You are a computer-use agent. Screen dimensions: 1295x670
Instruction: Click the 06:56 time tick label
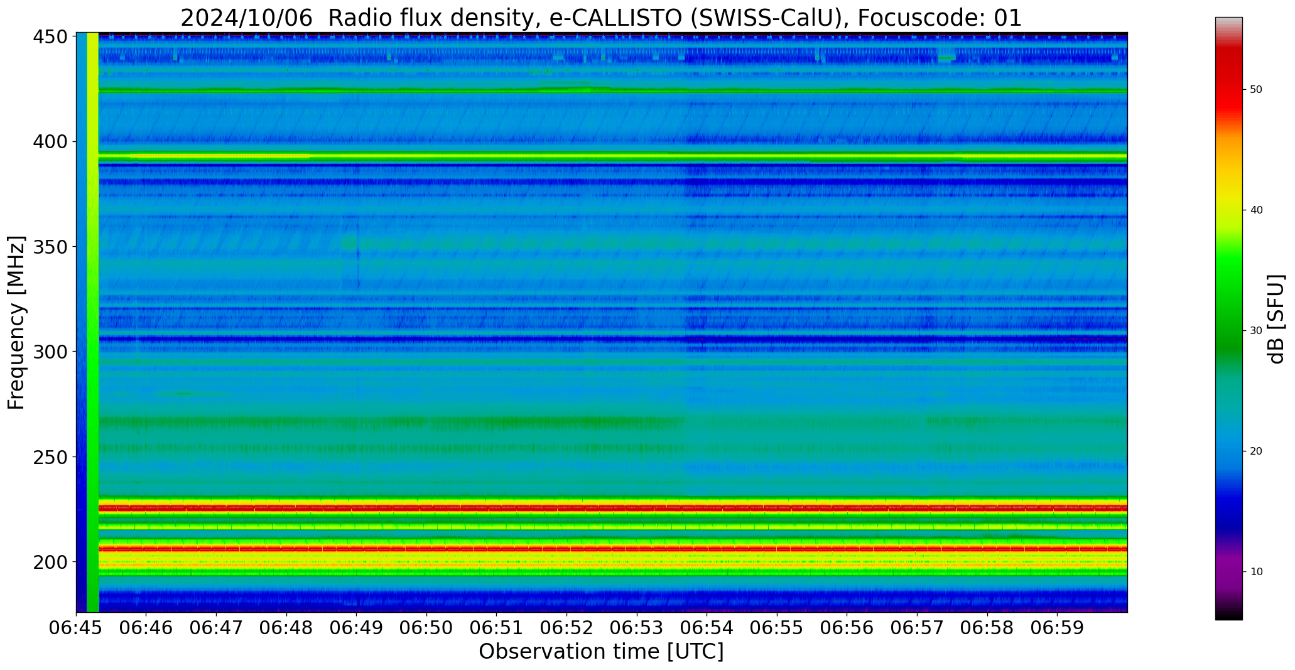847,628
